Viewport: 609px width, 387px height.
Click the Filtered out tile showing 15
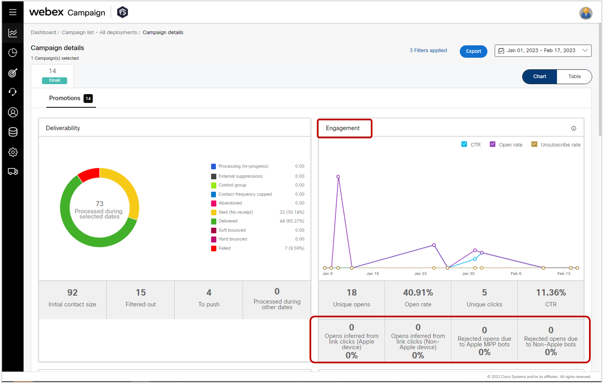point(141,300)
